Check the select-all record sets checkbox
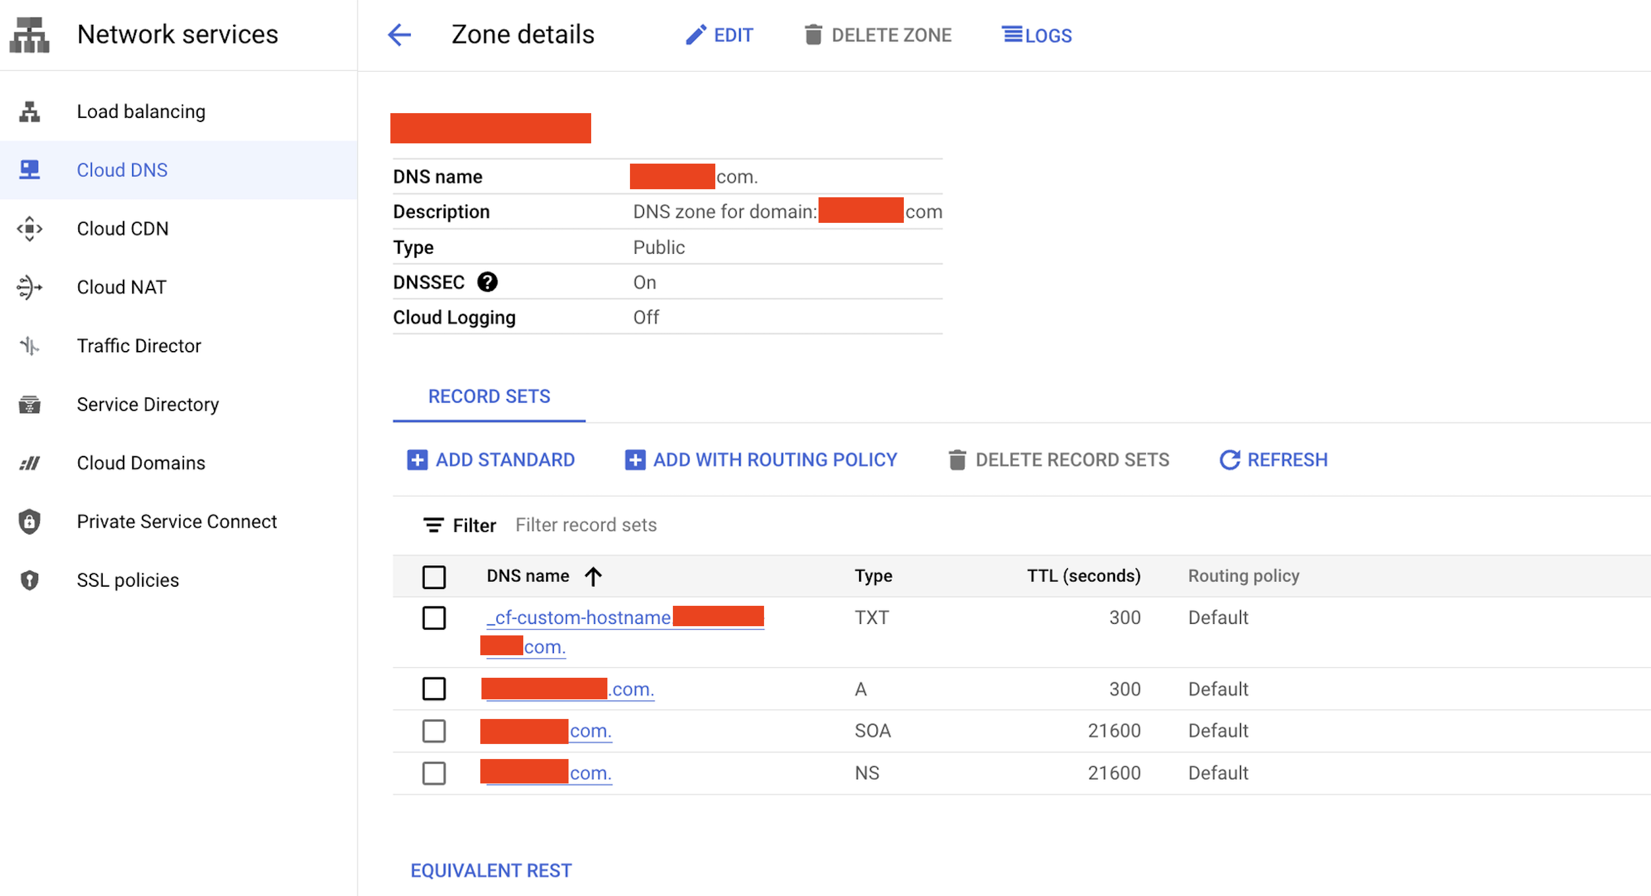 (x=434, y=576)
